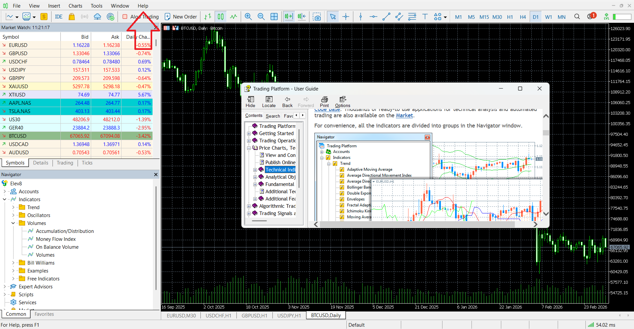The height and width of the screenshot is (329, 634).
Task: Click the Print icon in User Guide
Action: tap(324, 102)
